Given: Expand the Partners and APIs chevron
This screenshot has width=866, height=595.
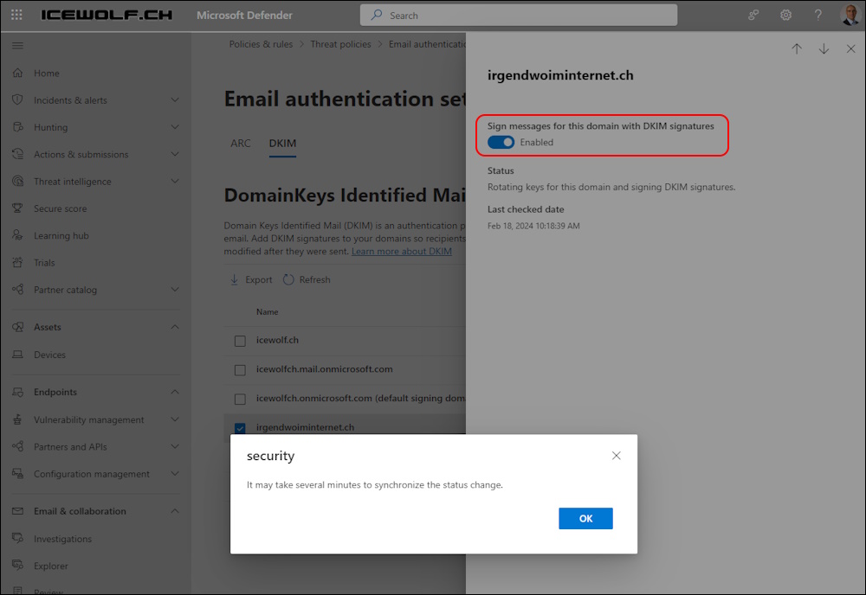Looking at the screenshot, I should pos(175,446).
